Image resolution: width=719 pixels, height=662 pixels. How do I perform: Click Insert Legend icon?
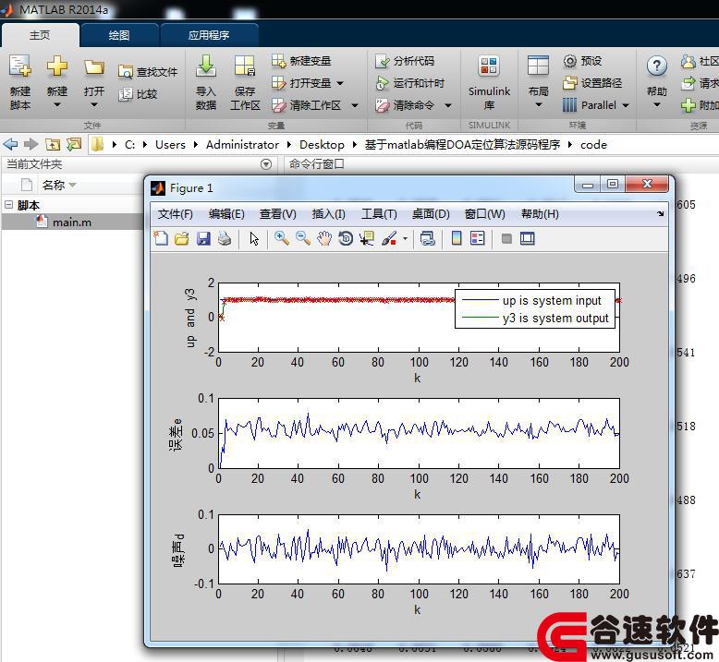click(478, 238)
